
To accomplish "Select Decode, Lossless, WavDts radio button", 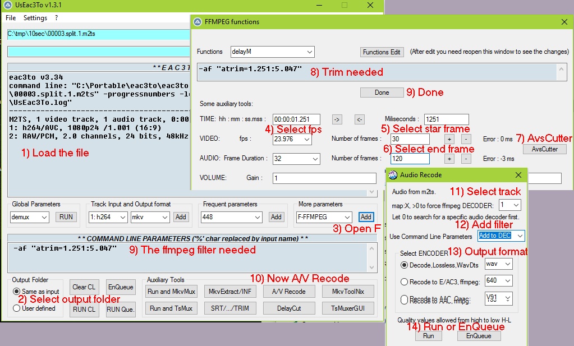I will pyautogui.click(x=404, y=265).
